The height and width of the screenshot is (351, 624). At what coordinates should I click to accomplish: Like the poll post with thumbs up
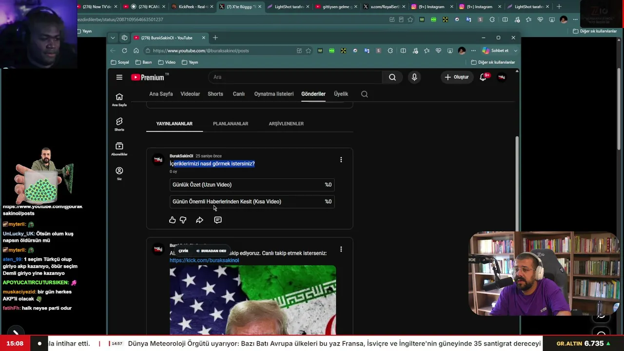coord(172,220)
